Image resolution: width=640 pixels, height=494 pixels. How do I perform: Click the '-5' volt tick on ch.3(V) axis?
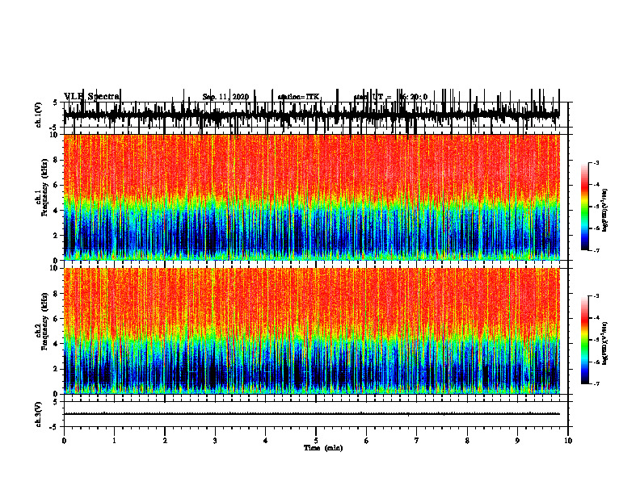55,428
